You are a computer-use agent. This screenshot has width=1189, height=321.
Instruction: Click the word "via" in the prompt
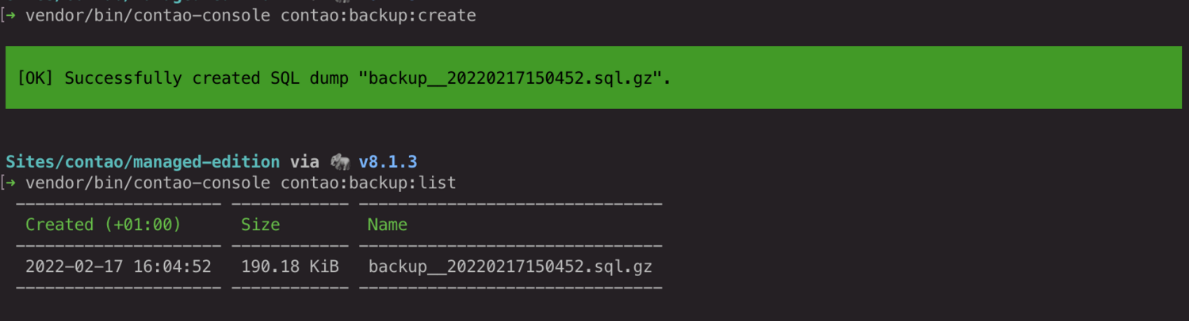(304, 162)
